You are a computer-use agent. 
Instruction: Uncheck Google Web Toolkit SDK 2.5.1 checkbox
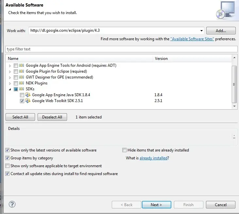click(x=22, y=101)
